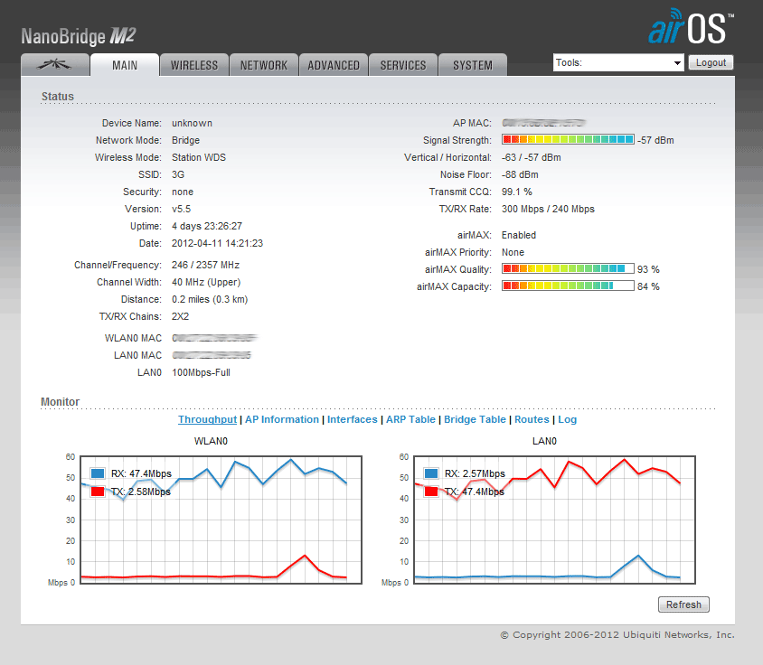The image size is (763, 665).
Task: Click the Channel Width value '40 MHz (Upper)'
Action: (x=206, y=282)
